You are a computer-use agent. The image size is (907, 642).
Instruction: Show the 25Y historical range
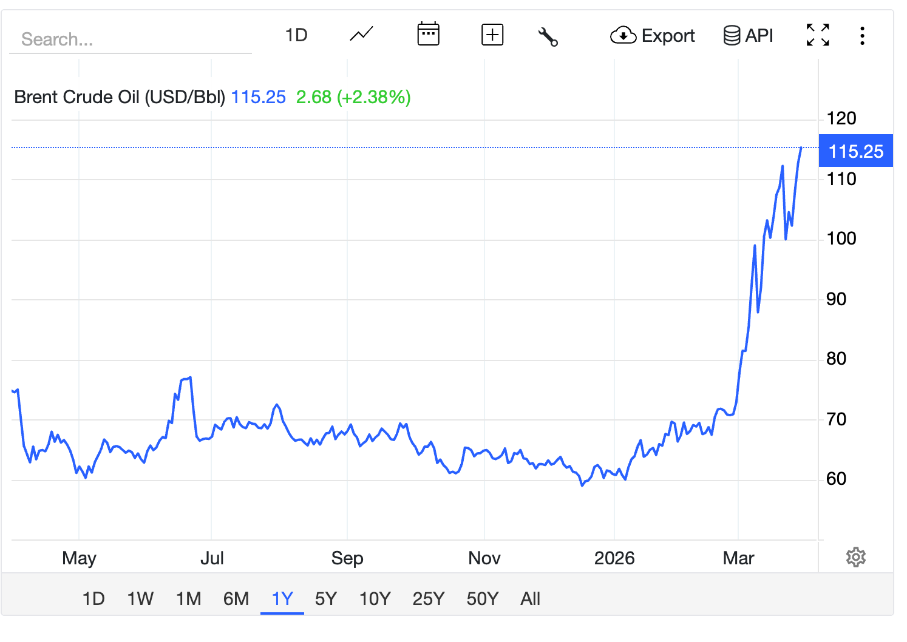click(x=428, y=599)
